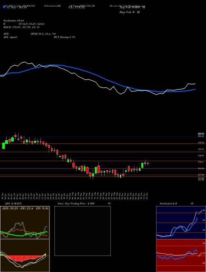The width and height of the screenshot is (206, 272).
Task: Click the 'Intra Day Trading Price & MR' title
Action: [76, 204]
